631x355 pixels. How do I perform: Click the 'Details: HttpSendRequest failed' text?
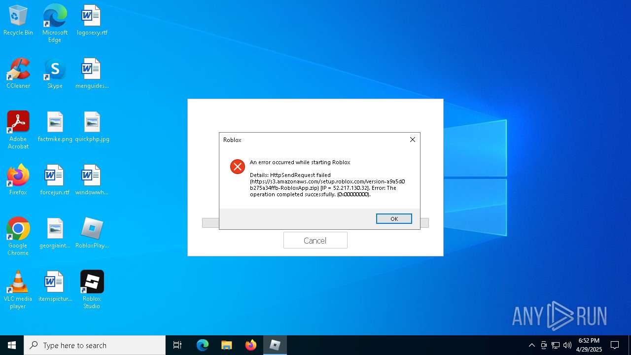(x=290, y=175)
